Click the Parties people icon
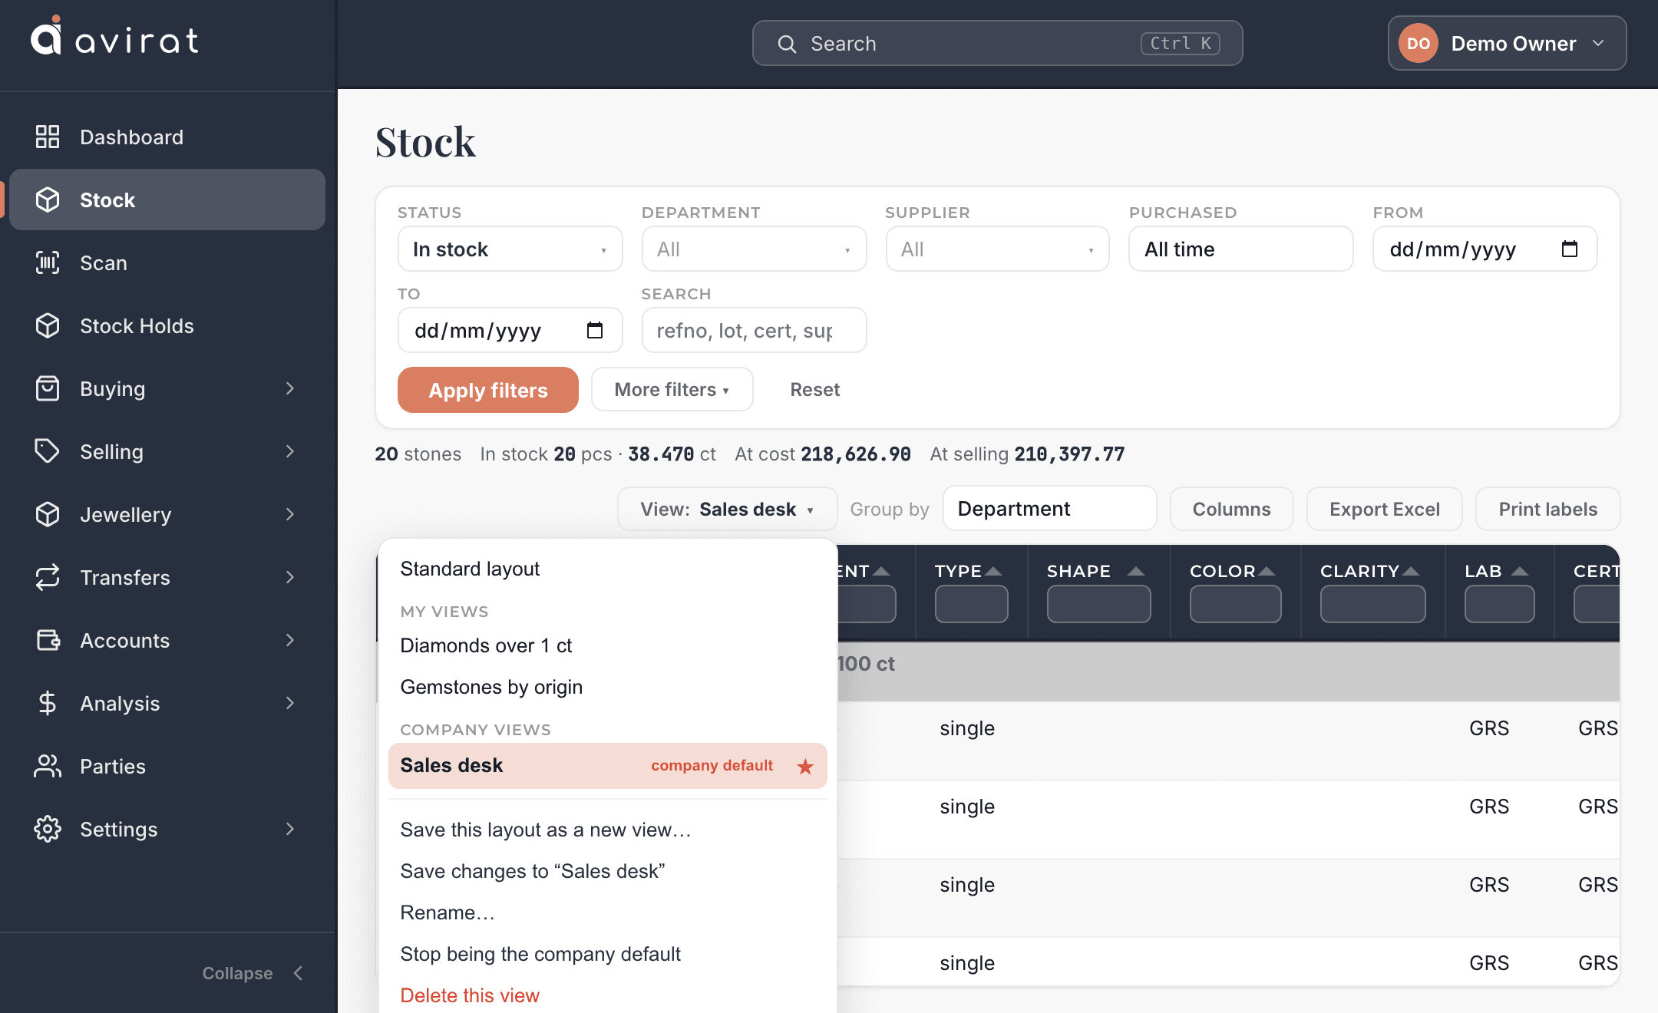 [x=48, y=766]
